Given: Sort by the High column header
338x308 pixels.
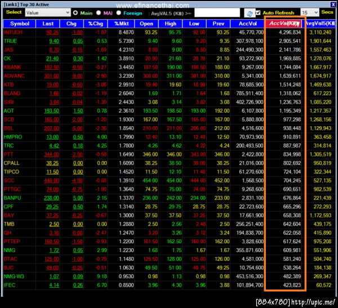Looking at the screenshot, I should pyautogui.click(x=170, y=24).
